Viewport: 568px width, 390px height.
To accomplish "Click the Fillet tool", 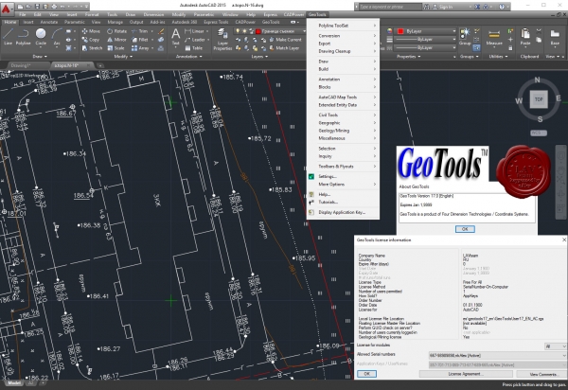I will point(140,40).
